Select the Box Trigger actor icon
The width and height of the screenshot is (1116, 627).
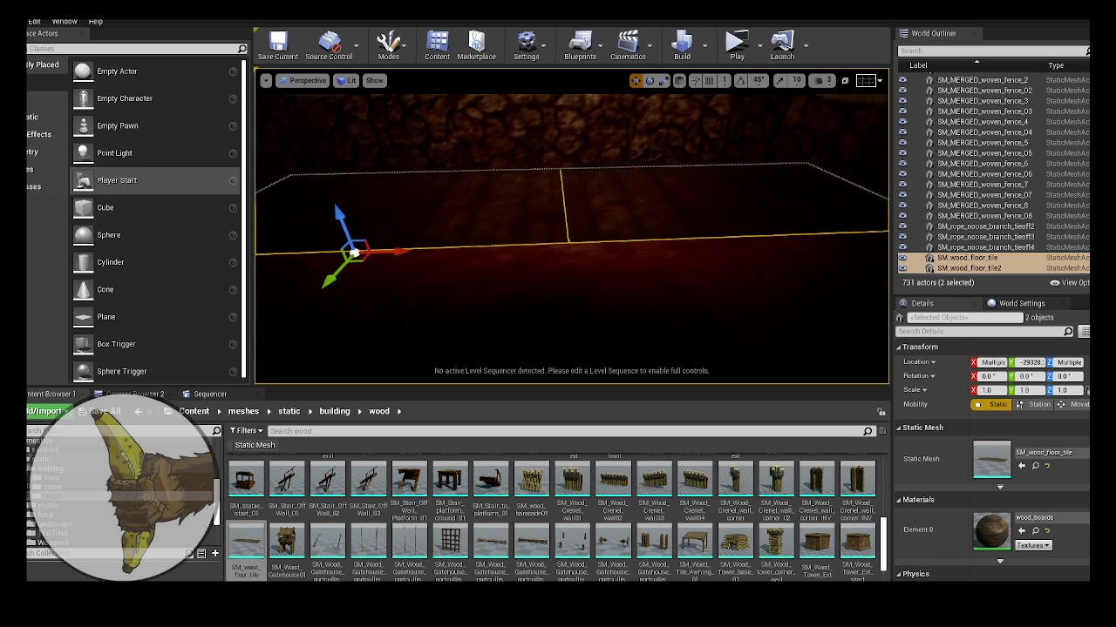pos(83,344)
